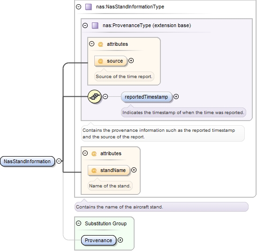
Task: Collapse the NasStandInformation root element
Action: [59, 161]
